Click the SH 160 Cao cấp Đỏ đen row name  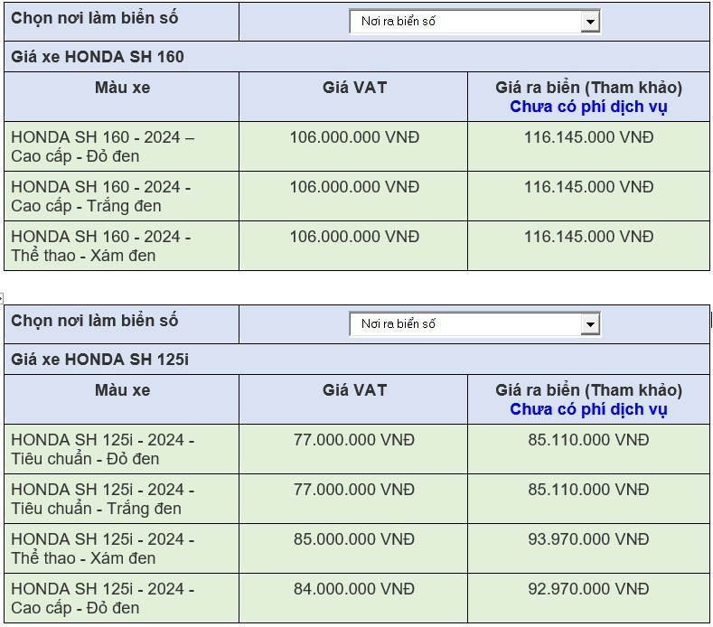[x=102, y=146]
